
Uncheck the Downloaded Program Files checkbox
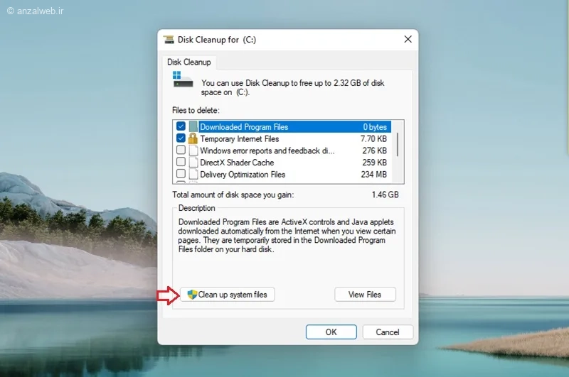click(x=181, y=126)
